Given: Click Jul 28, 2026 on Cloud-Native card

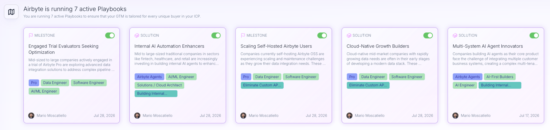Looking at the screenshot, I should pyautogui.click(x=422, y=116).
